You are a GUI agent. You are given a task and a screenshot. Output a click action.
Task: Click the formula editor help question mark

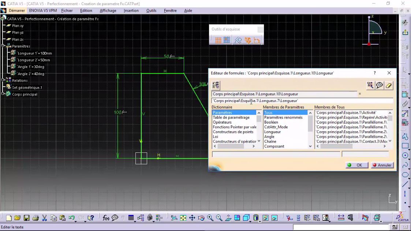[x=374, y=73]
